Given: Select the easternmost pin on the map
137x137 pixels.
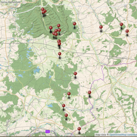Looking at the screenshot, I should click(127, 31).
